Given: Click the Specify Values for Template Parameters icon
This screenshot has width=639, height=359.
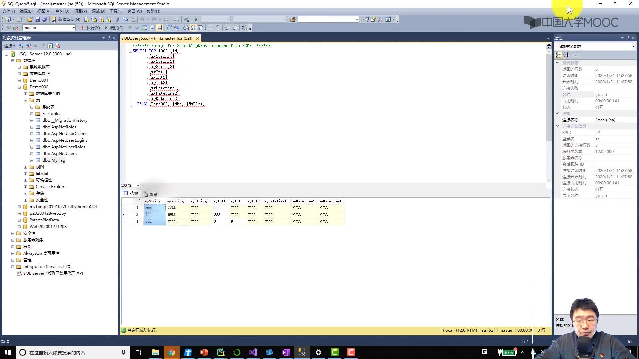Looking at the screenshot, I should (244, 28).
